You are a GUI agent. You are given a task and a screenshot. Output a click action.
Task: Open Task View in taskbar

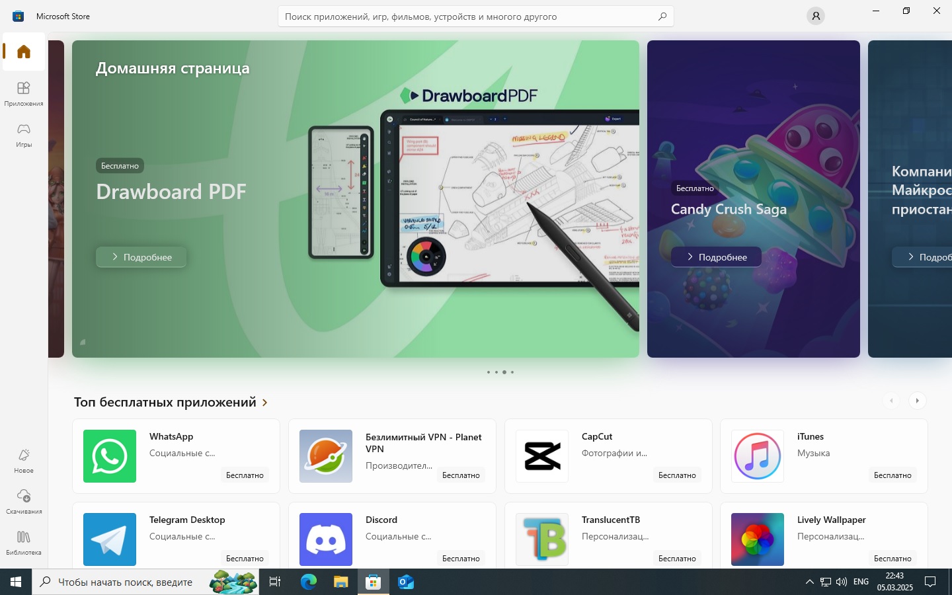(x=275, y=582)
